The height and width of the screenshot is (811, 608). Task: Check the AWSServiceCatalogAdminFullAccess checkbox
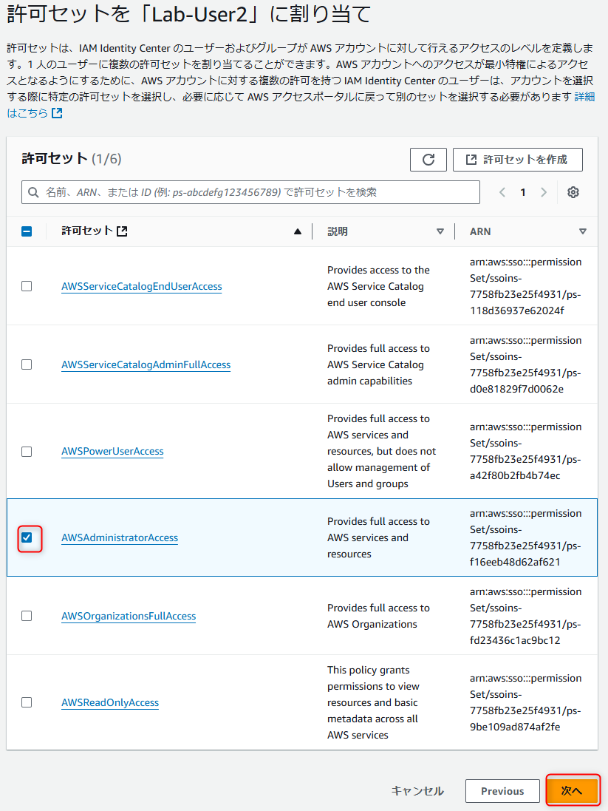click(x=27, y=364)
